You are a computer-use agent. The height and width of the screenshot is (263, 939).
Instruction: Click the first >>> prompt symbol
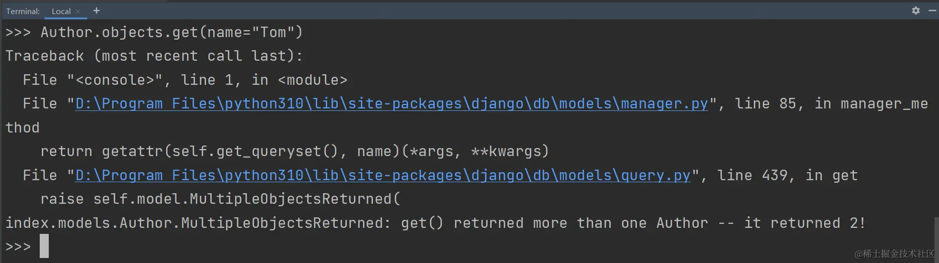tap(18, 32)
